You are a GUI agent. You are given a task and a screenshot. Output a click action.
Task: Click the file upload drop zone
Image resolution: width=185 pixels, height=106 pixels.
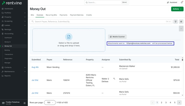(69, 40)
